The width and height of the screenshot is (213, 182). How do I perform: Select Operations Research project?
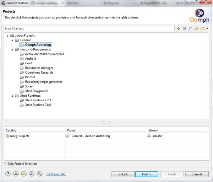39,73
